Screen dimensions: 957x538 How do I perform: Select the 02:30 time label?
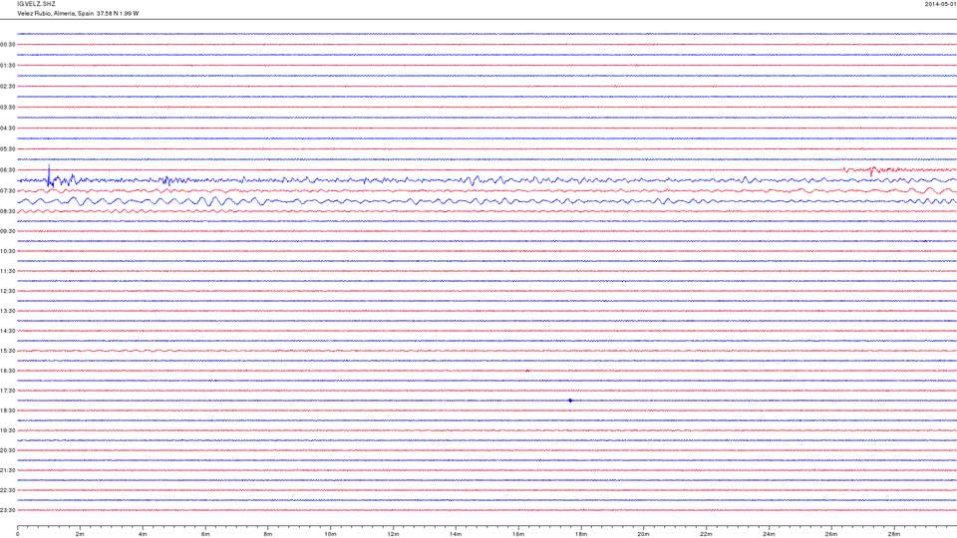click(x=8, y=87)
